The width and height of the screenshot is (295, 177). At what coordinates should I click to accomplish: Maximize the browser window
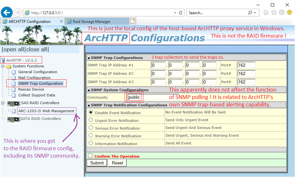(273, 5)
